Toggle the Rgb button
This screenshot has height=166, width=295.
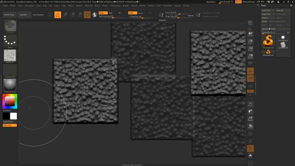(111, 13)
